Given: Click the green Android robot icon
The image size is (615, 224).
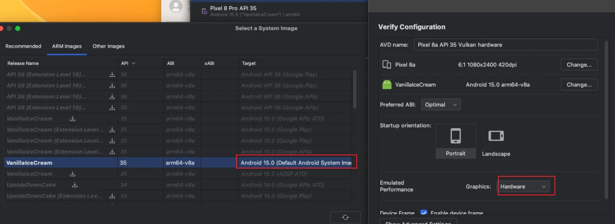Looking at the screenshot, I should [387, 85].
